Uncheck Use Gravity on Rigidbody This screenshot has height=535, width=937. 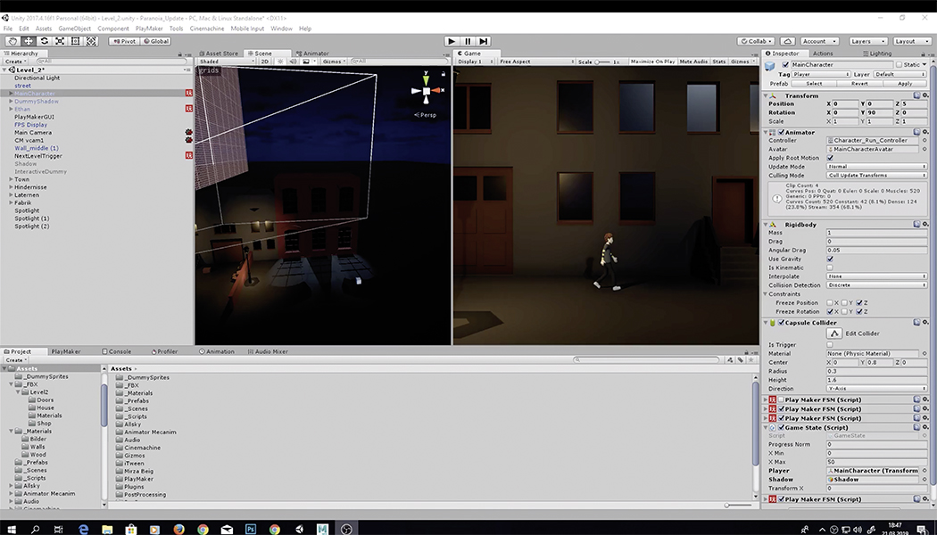tap(830, 259)
